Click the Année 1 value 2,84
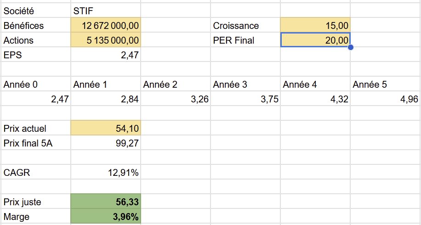The height and width of the screenshot is (225, 421). tap(106, 99)
